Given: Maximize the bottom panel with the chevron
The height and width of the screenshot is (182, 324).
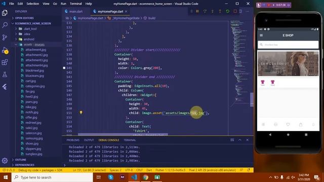Looking at the screenshot, I should pos(239,140).
